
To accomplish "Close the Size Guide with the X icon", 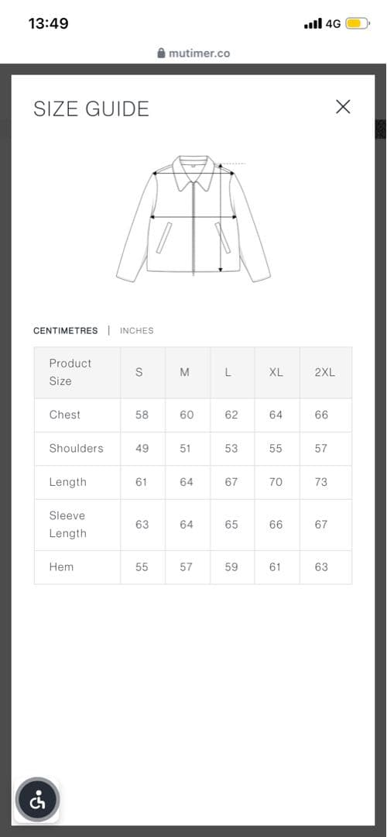I will (x=343, y=107).
